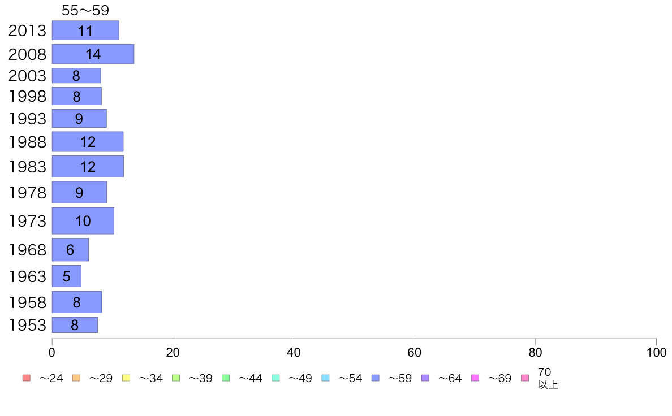Click the ~24 red legend swatch
This screenshot has height=416, width=672.
coord(27,378)
